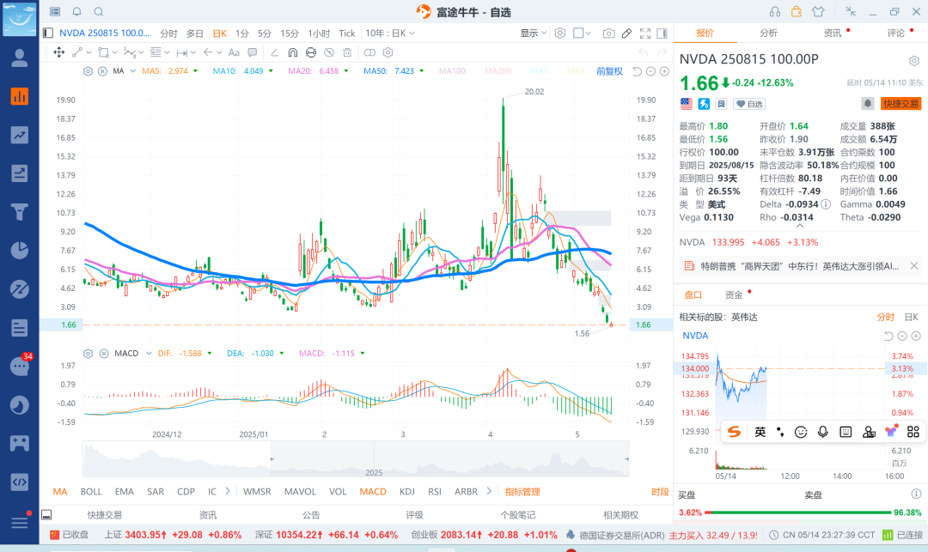This screenshot has height=552, width=928.
Task: Select the crosshair move tool
Action: (x=59, y=52)
